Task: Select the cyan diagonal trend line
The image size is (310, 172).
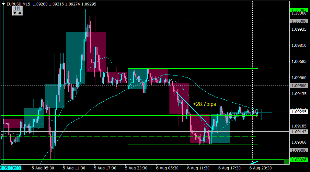Action: pyautogui.click(x=194, y=111)
